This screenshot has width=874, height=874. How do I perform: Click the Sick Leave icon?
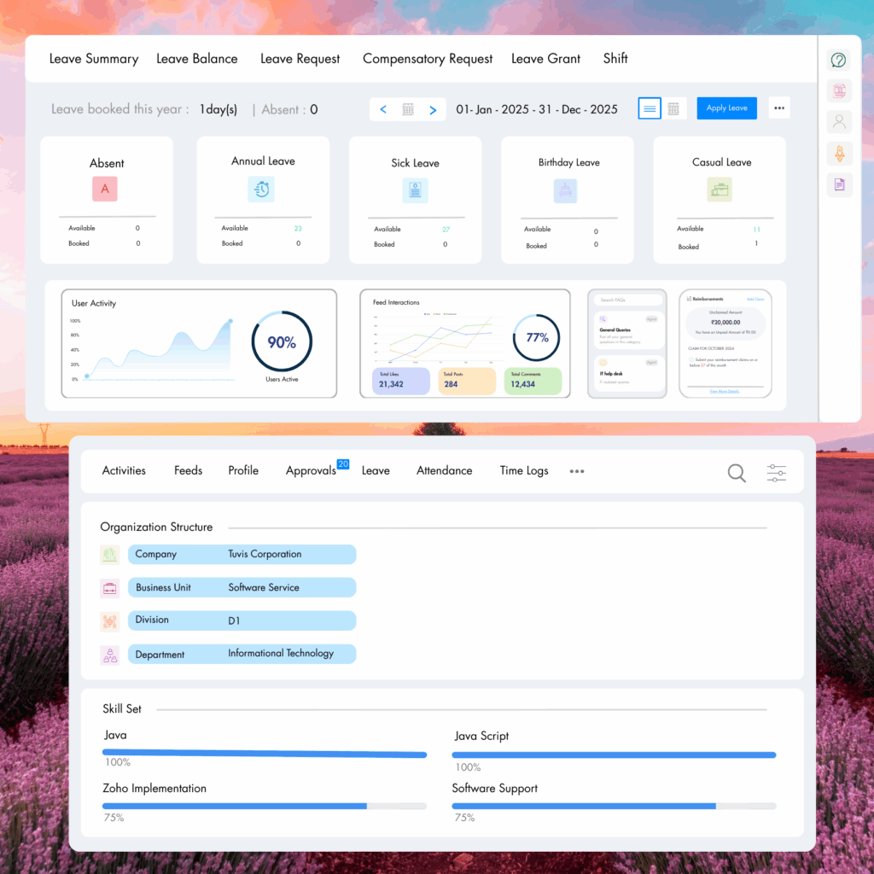pos(416,190)
